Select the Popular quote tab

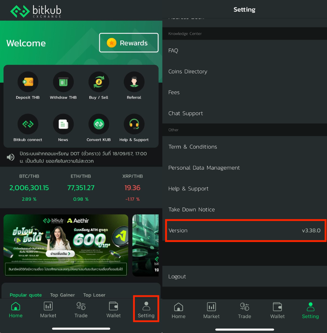point(26,295)
